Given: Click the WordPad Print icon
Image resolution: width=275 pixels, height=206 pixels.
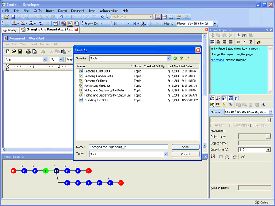Looking at the screenshot, I should (x=28, y=51).
